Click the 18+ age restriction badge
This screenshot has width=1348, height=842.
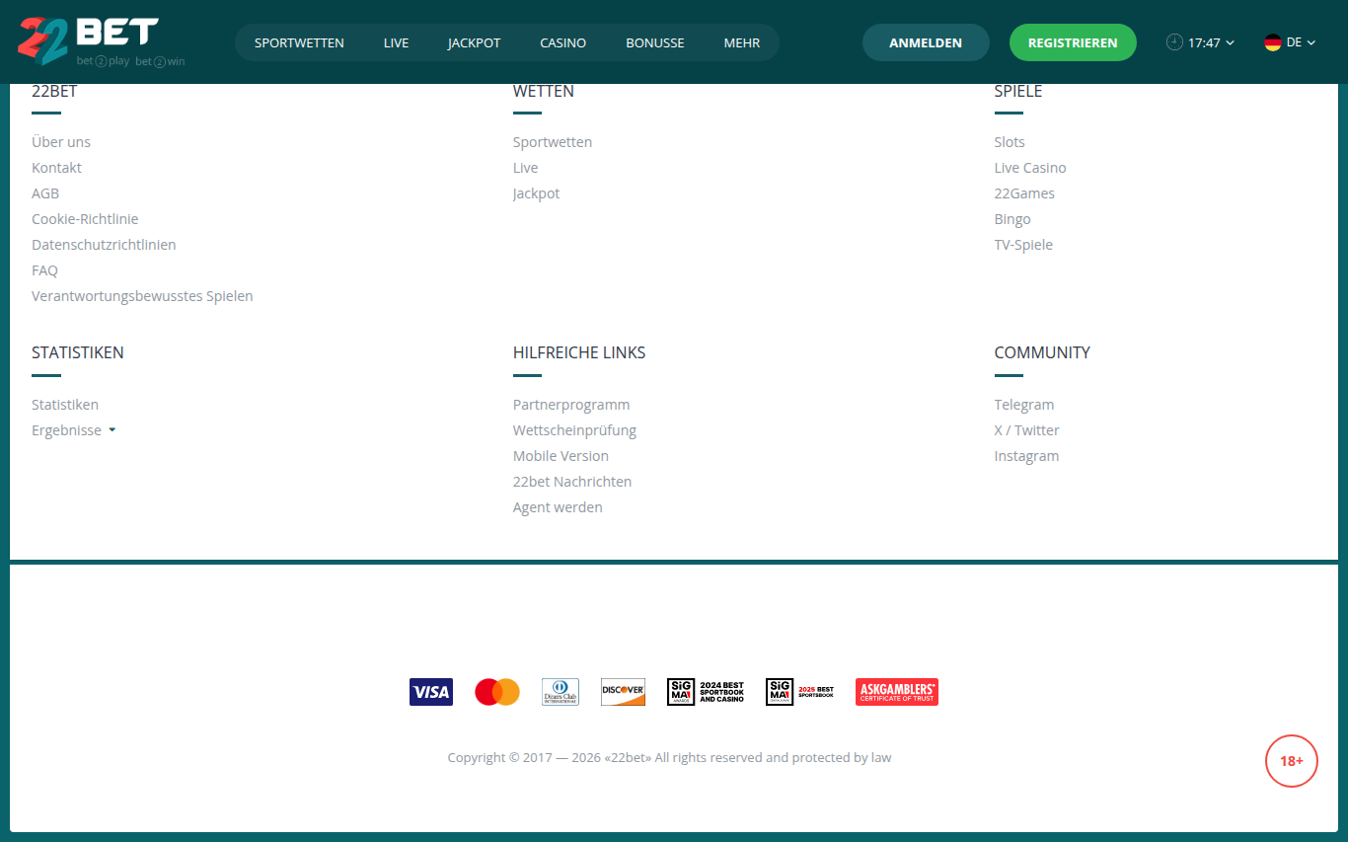click(x=1292, y=761)
